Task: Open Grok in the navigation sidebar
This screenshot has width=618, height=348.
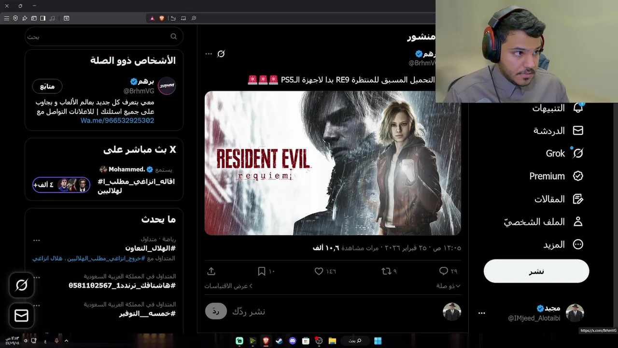Action: click(x=564, y=153)
